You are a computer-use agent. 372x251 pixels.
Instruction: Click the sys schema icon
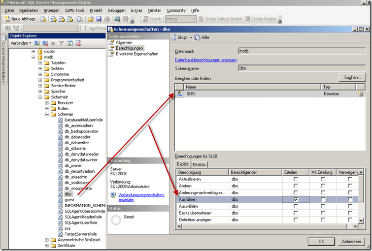[61, 228]
